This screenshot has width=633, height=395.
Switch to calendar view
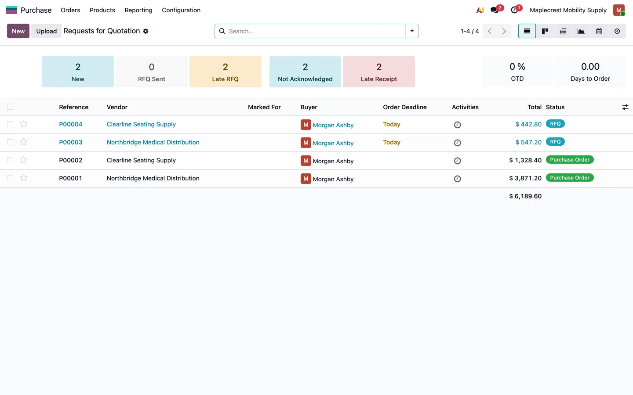[599, 31]
